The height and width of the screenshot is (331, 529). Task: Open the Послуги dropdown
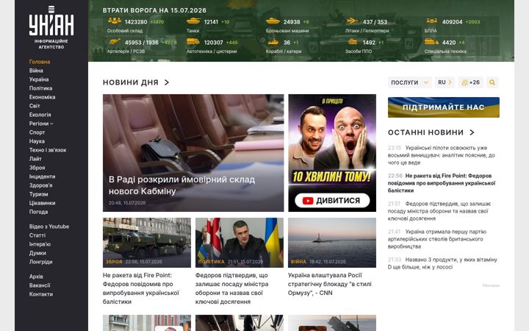click(x=409, y=82)
